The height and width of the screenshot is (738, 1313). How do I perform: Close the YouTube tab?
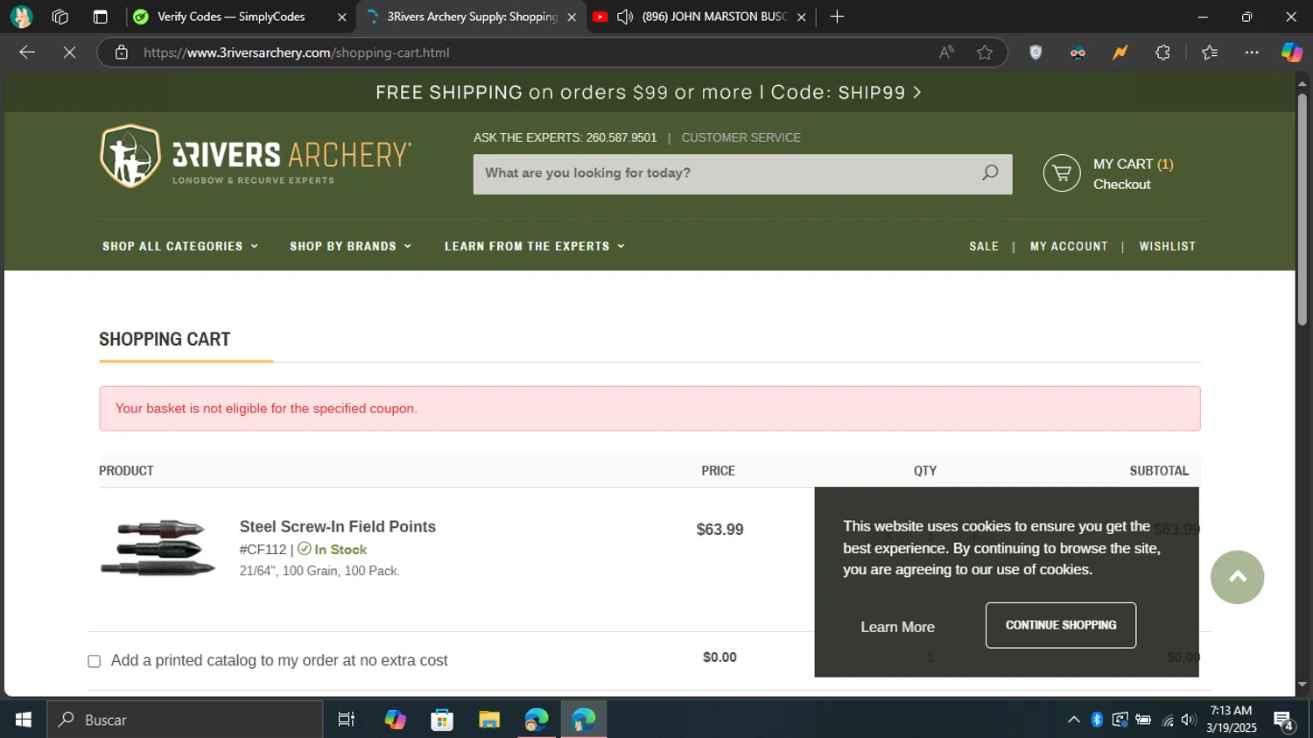801,17
